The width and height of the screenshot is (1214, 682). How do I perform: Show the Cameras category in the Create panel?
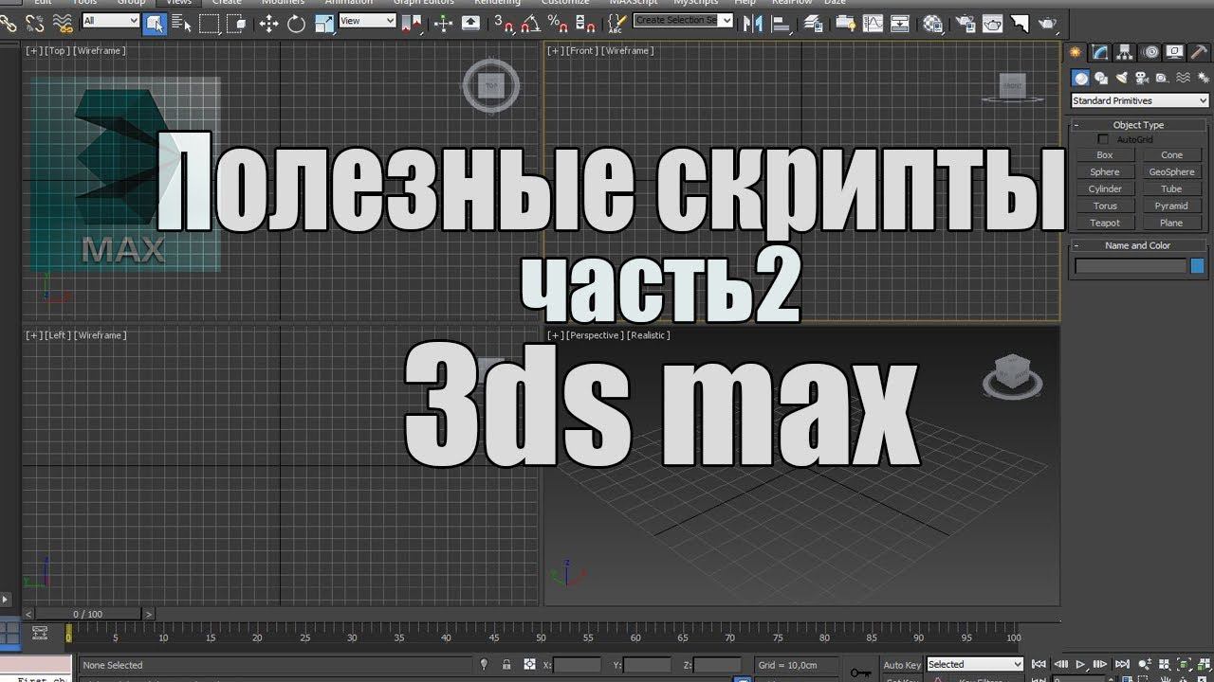(1142, 78)
